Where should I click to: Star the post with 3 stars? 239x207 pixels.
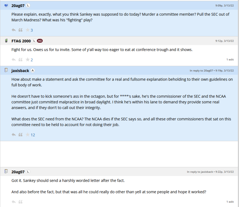coord(27,30)
